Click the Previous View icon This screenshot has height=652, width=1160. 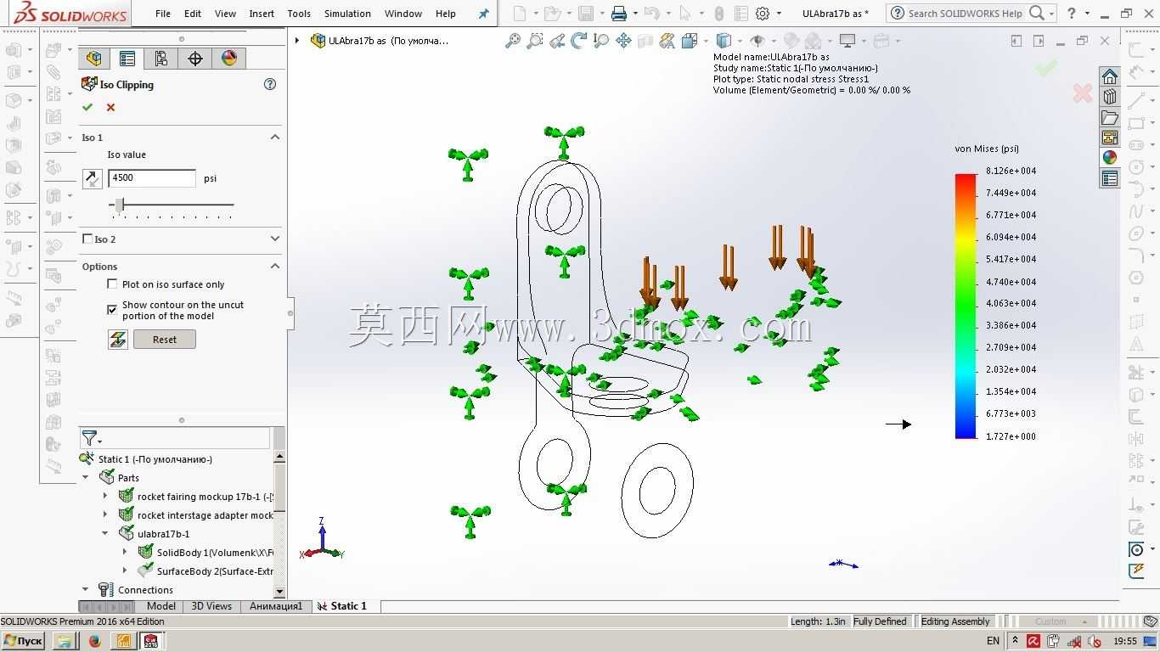[557, 40]
